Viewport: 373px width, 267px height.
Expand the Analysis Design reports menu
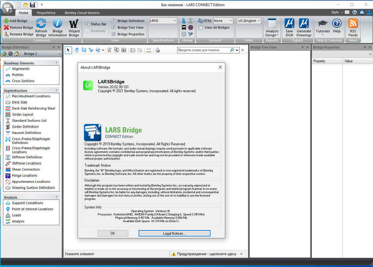(272, 27)
